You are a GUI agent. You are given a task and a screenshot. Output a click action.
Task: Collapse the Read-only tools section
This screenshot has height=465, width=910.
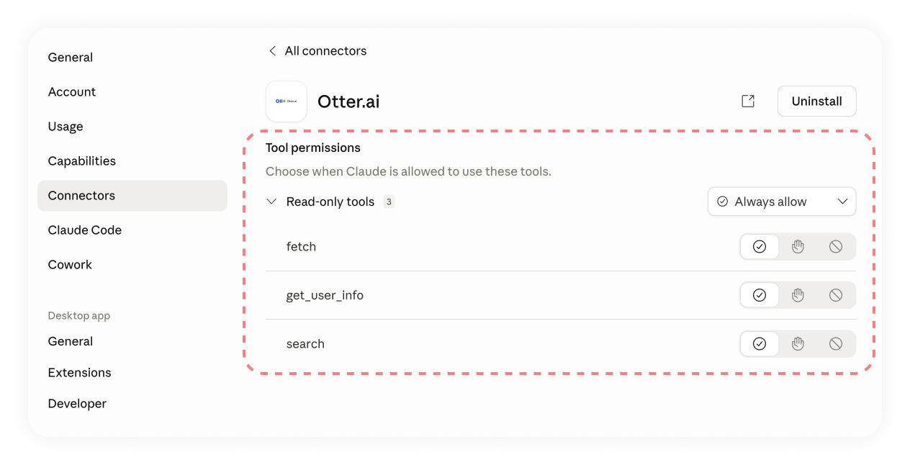click(271, 202)
